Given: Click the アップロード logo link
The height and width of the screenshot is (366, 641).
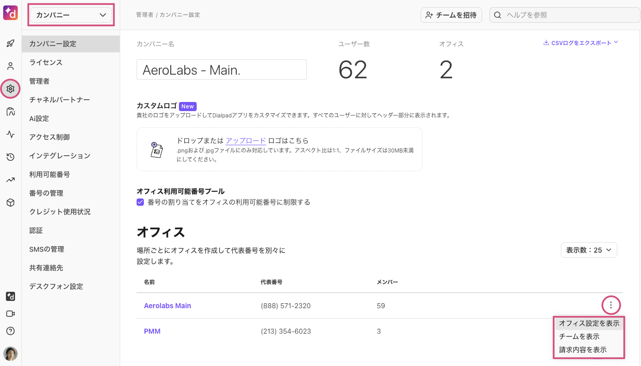Looking at the screenshot, I should (x=246, y=140).
